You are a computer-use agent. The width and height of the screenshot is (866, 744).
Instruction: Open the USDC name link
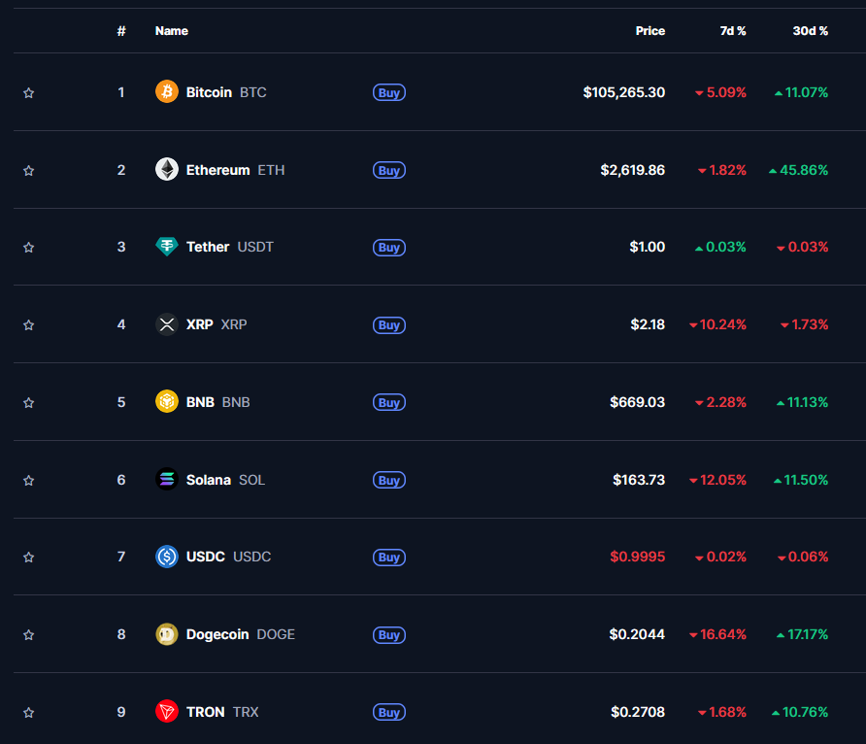(229, 557)
